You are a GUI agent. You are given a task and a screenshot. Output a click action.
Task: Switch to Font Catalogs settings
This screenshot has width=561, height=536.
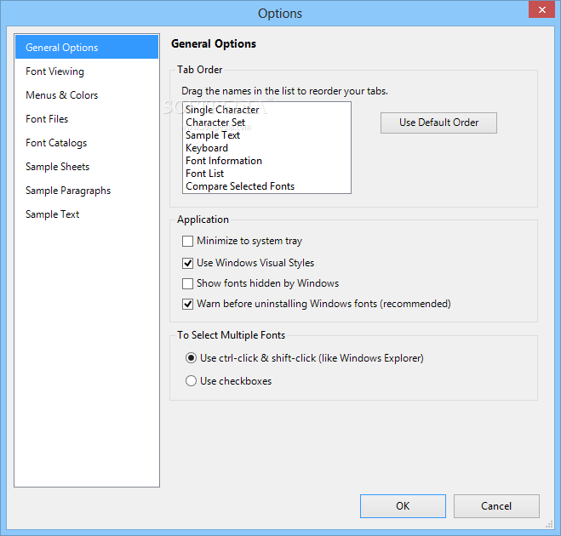click(x=87, y=143)
